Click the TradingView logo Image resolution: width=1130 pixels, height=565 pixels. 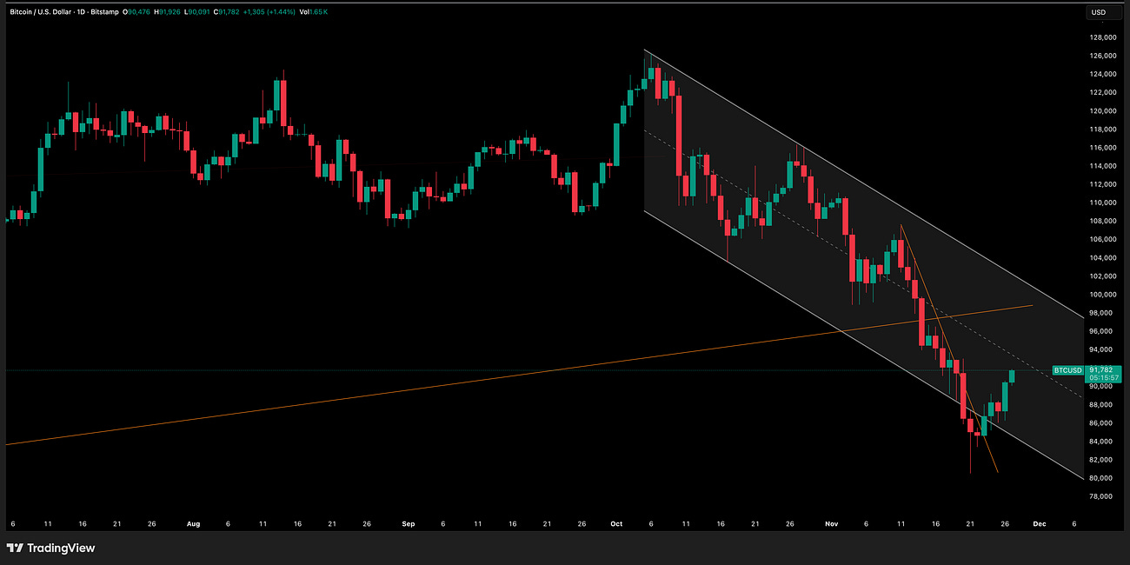(52, 548)
